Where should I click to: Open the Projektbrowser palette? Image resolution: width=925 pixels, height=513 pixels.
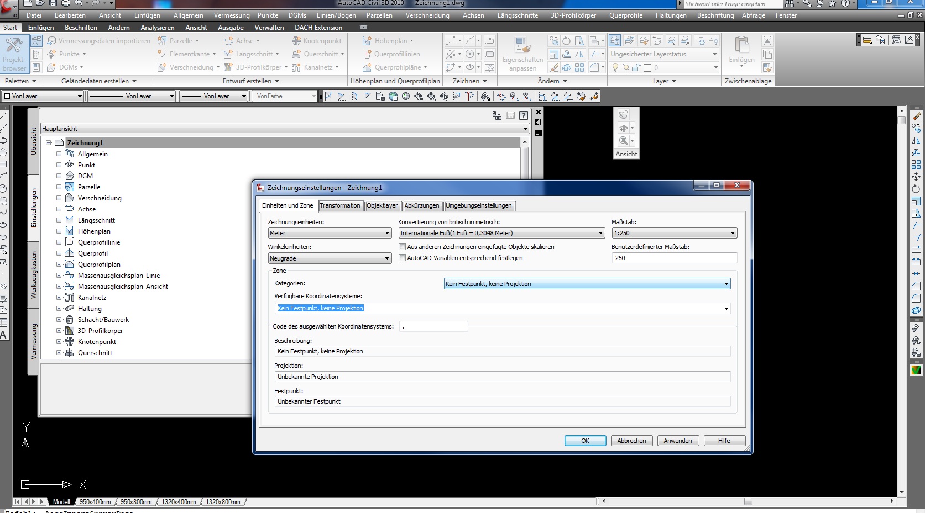(14, 54)
